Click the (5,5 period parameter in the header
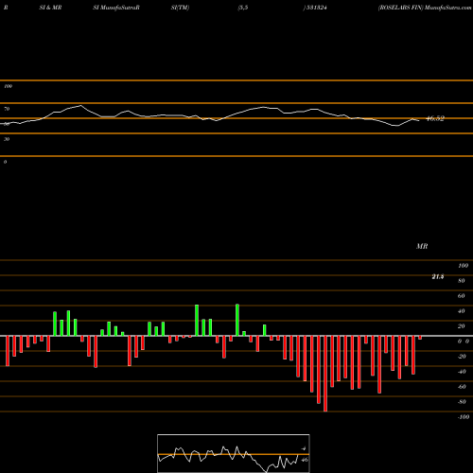This screenshot has width=473, height=473. click(243, 8)
